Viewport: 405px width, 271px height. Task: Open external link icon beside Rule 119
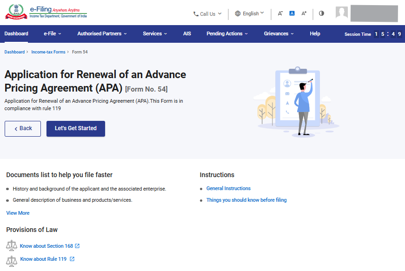point(72,259)
